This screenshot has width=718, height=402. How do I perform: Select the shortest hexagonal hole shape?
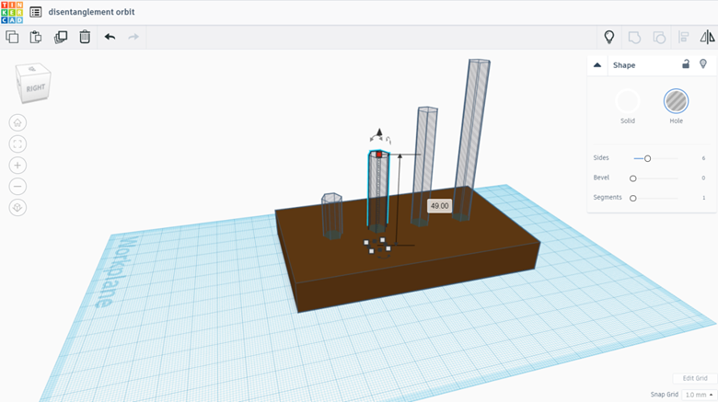click(332, 216)
